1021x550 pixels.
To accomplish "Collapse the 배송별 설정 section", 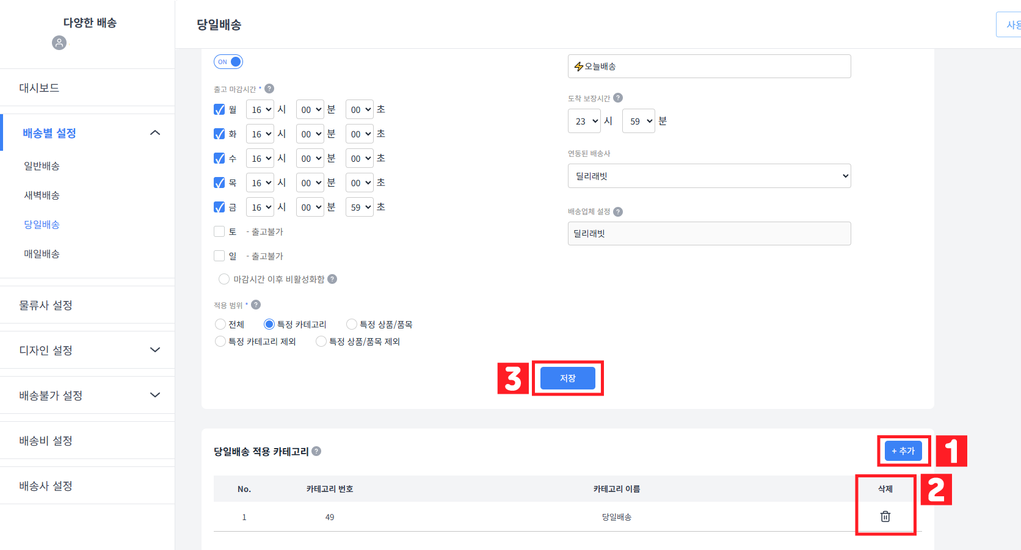I will [155, 132].
